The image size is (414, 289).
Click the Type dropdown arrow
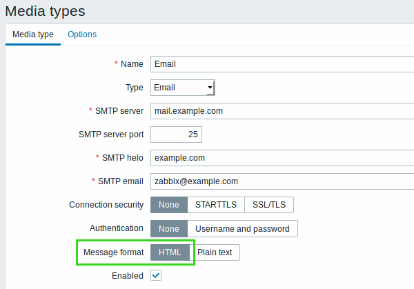click(210, 88)
